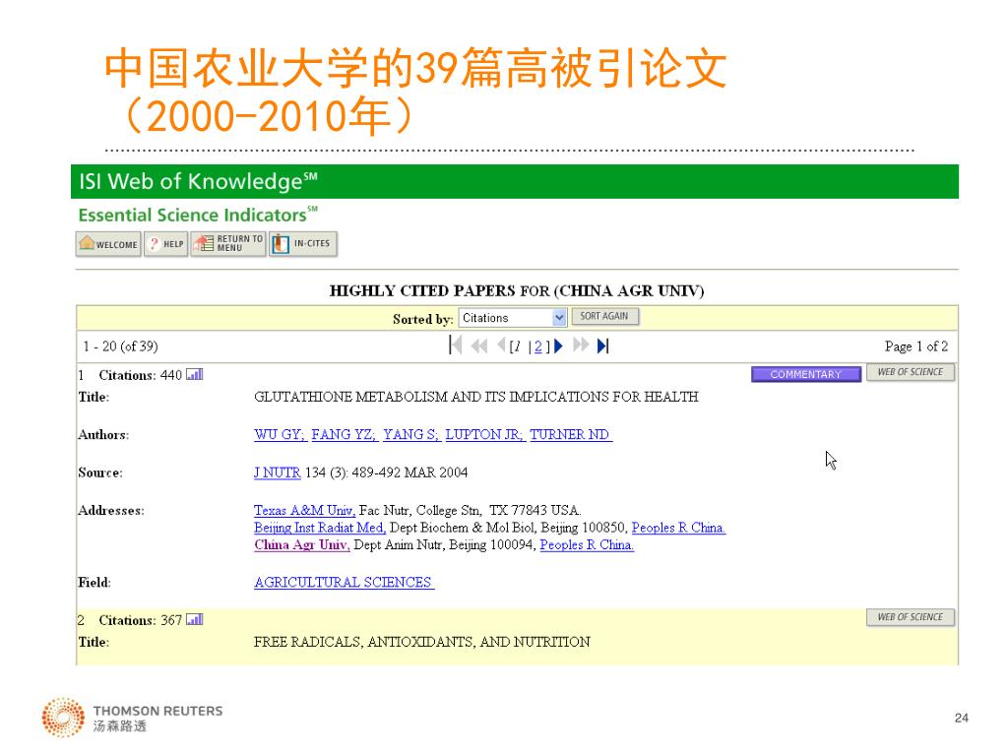Go to last page arrow

(x=602, y=346)
